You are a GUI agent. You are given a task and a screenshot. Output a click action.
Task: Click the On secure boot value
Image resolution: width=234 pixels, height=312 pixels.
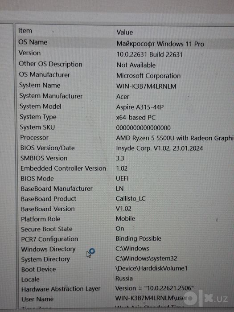[120, 229]
